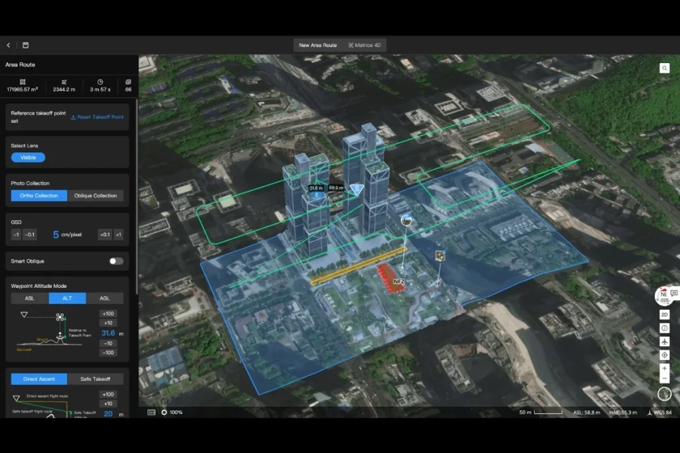This screenshot has width=680, height=453.
Task: Click the 31.6 m altitude value field
Action: click(x=108, y=334)
